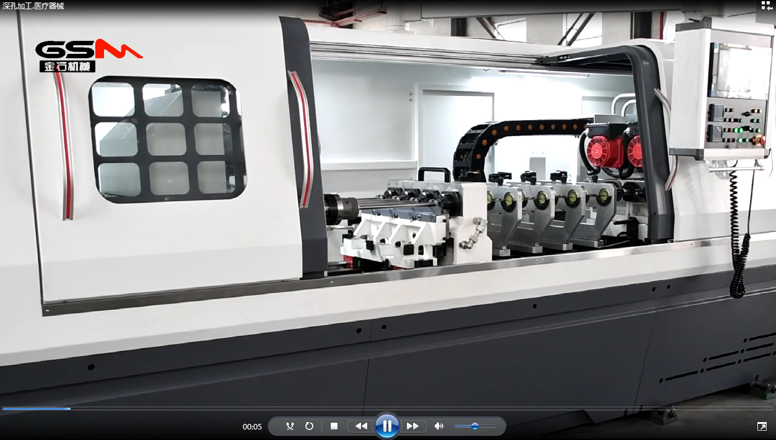Switch to Library view
776x440 pixels.
(x=767, y=6)
